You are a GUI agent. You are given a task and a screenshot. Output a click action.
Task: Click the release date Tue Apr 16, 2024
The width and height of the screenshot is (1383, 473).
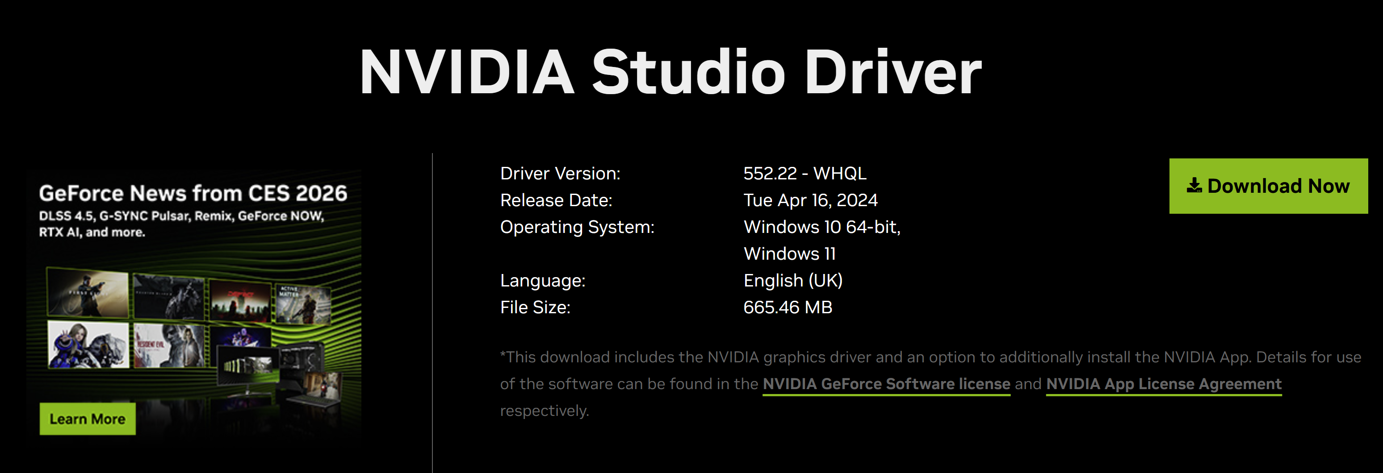(811, 200)
